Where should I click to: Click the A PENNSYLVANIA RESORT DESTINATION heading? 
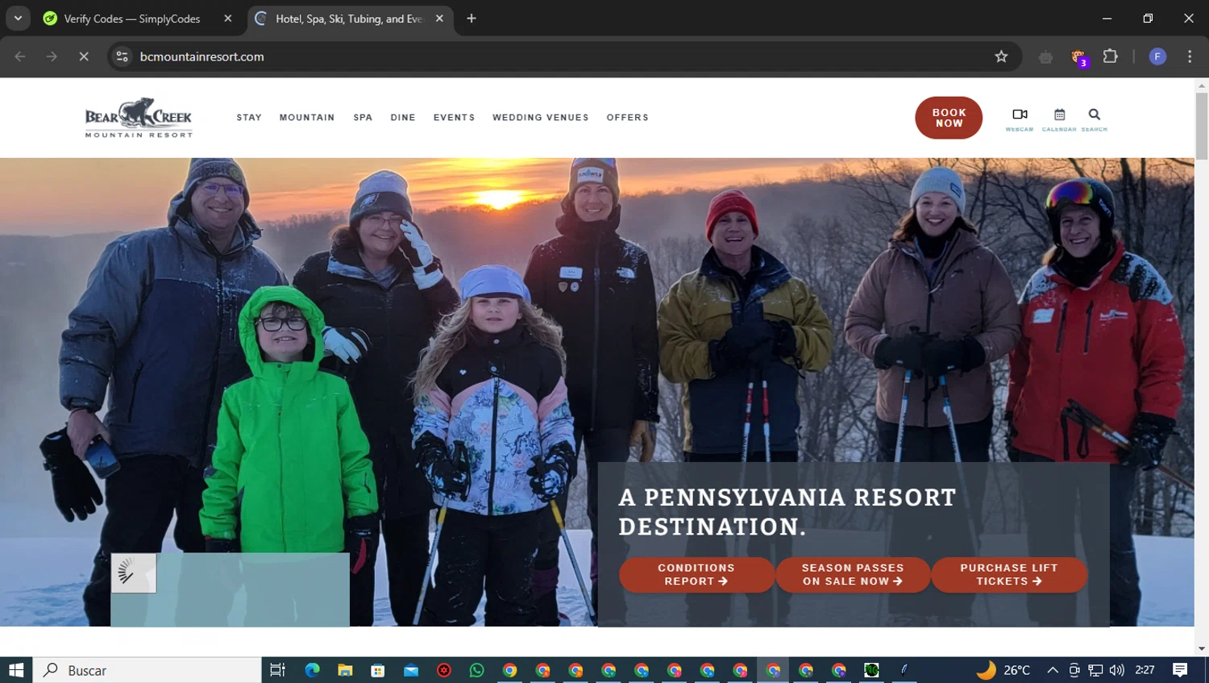787,512
